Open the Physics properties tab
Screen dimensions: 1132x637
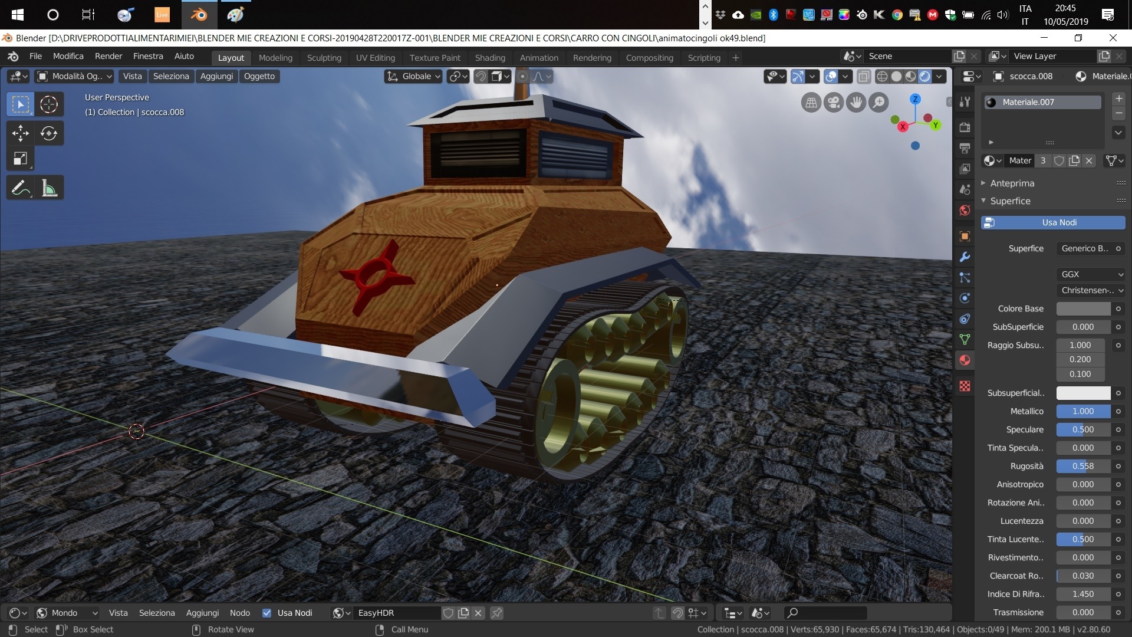965,298
